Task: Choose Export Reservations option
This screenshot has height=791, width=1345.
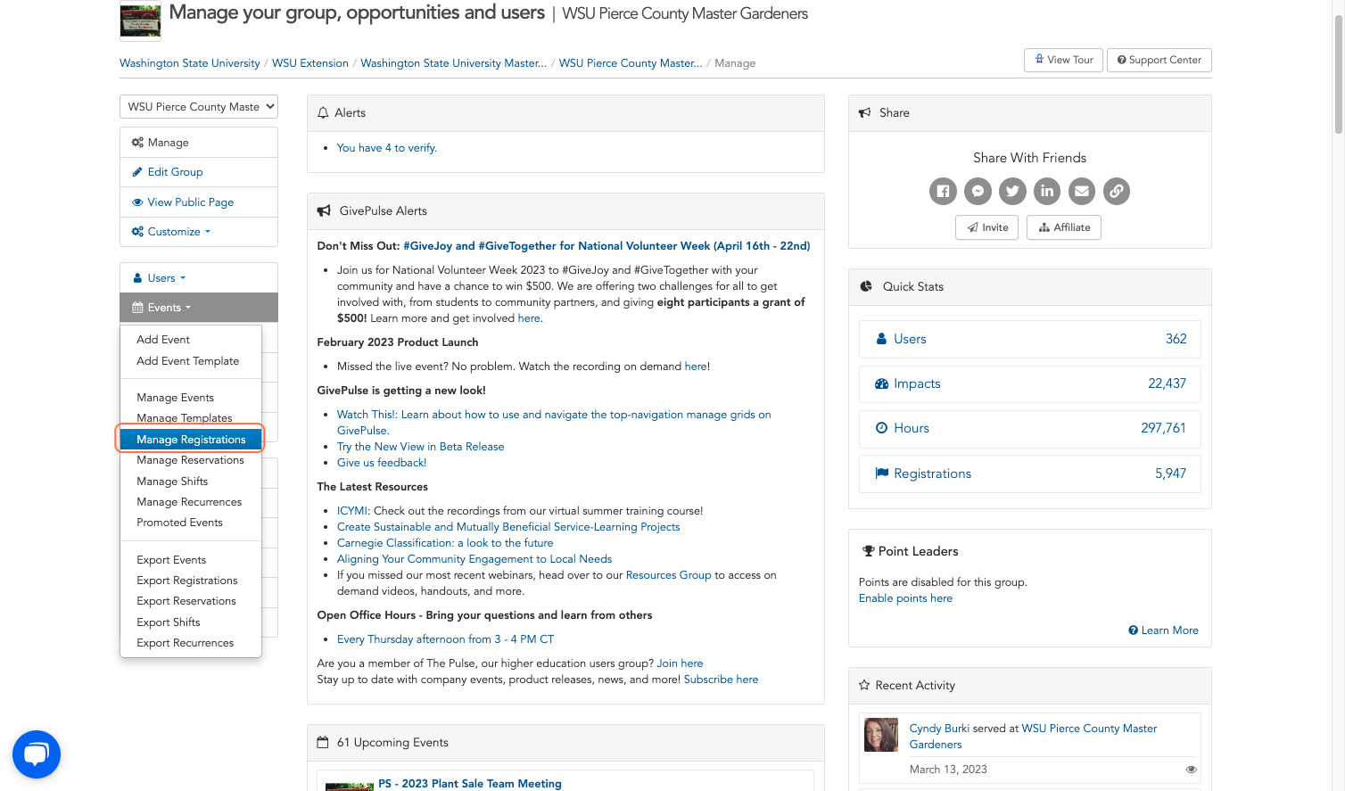Action: tap(186, 601)
